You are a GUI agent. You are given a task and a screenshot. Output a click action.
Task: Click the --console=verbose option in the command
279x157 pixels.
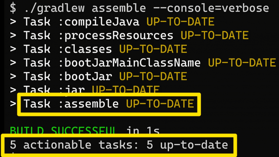tap(211, 8)
